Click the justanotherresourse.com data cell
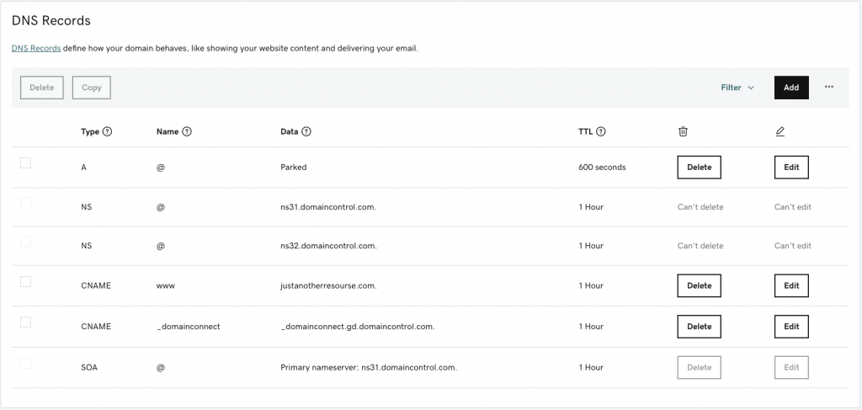 coord(328,286)
